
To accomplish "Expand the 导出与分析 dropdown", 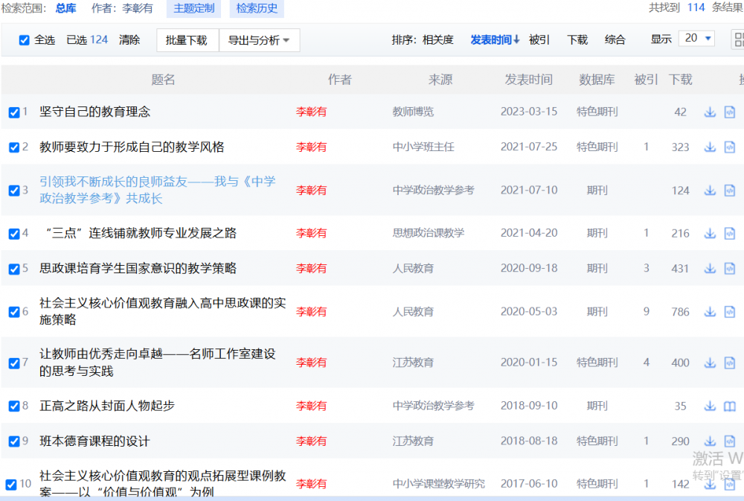I will click(x=259, y=40).
